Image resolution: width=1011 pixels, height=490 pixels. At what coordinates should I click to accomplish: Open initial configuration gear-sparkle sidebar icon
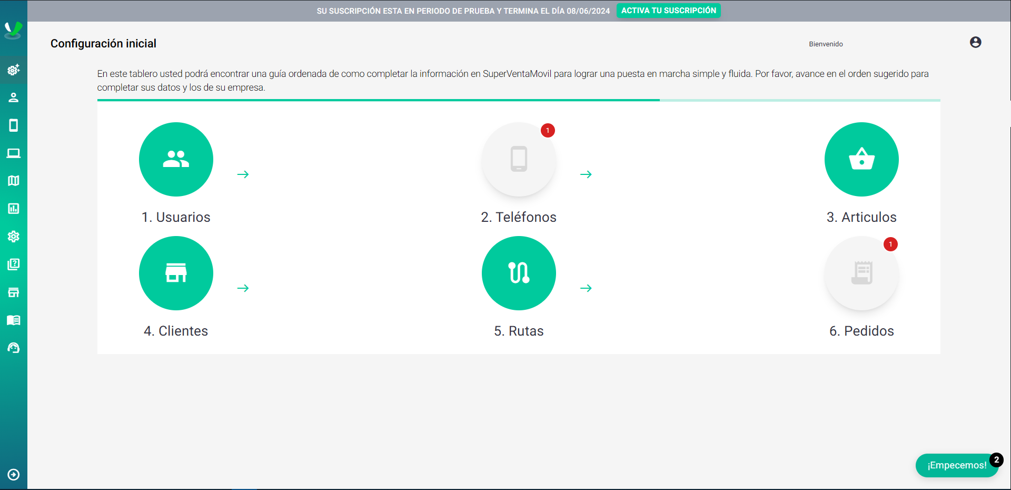pos(14,70)
